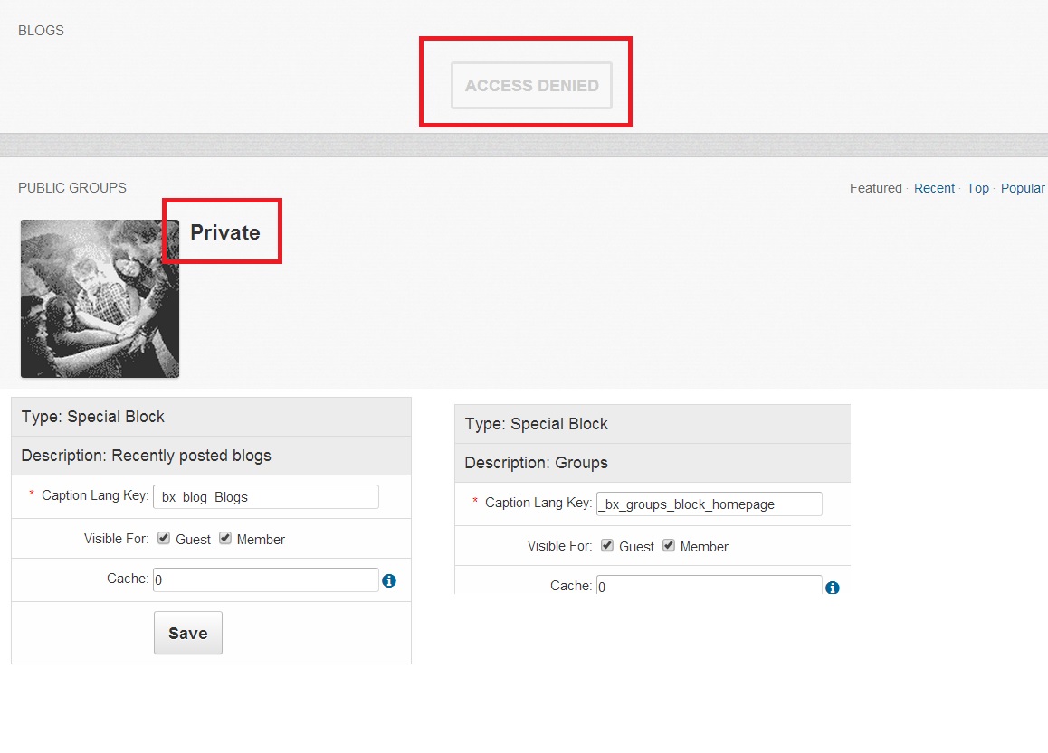The width and height of the screenshot is (1048, 753).
Task: Click the BLOGS section heading
Action: click(x=41, y=31)
